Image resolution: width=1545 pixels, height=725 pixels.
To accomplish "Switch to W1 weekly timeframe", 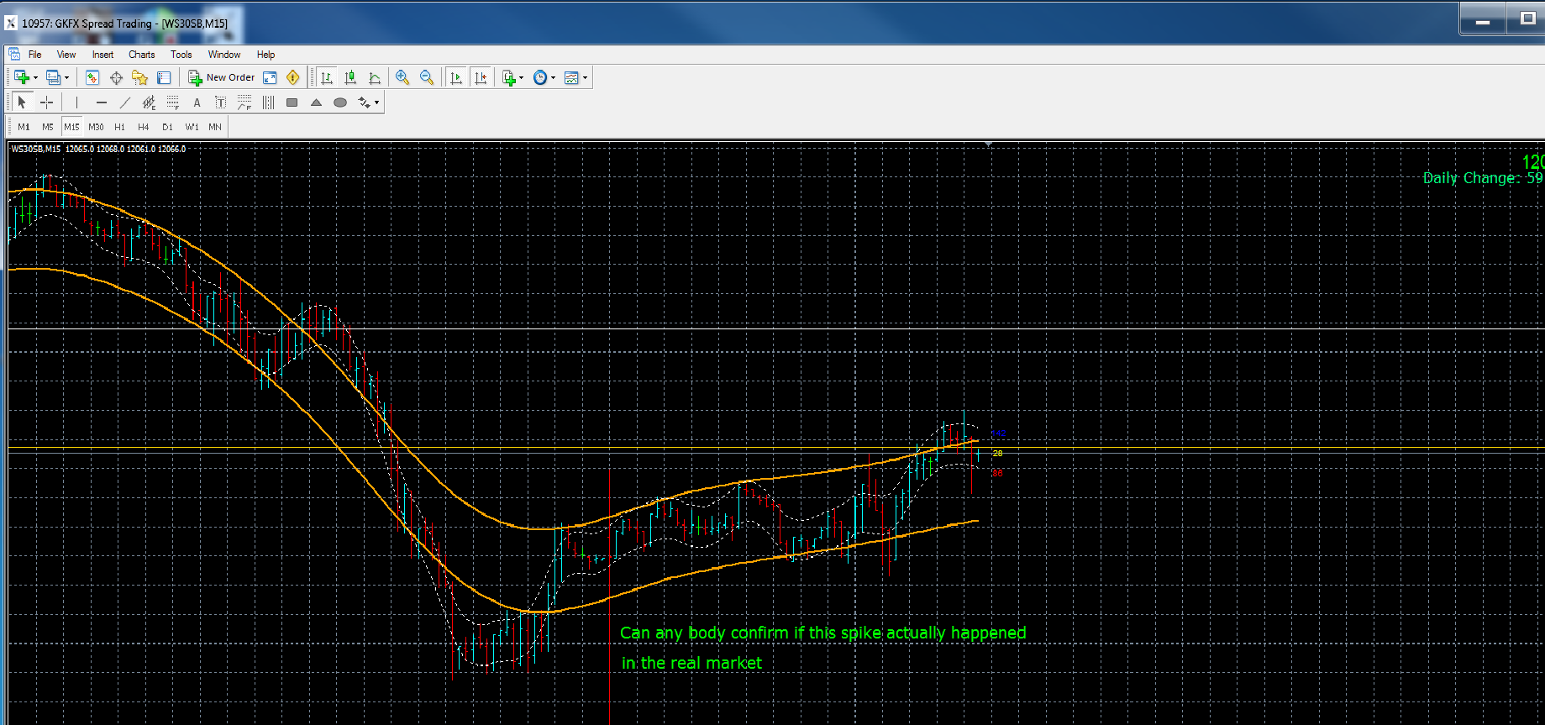I will [x=192, y=127].
